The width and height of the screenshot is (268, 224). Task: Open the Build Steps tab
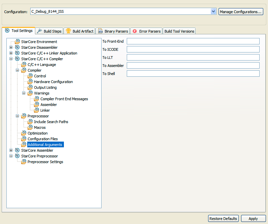coord(49,31)
